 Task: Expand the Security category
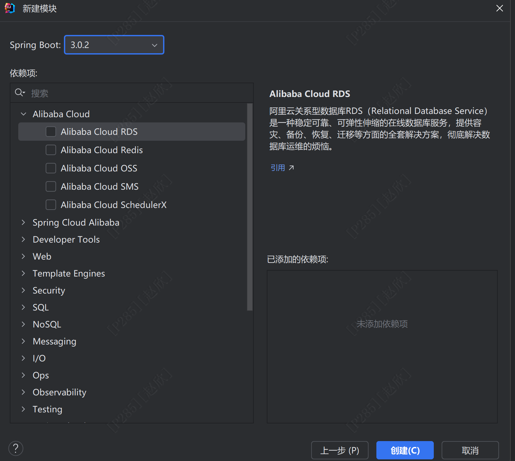(23, 290)
